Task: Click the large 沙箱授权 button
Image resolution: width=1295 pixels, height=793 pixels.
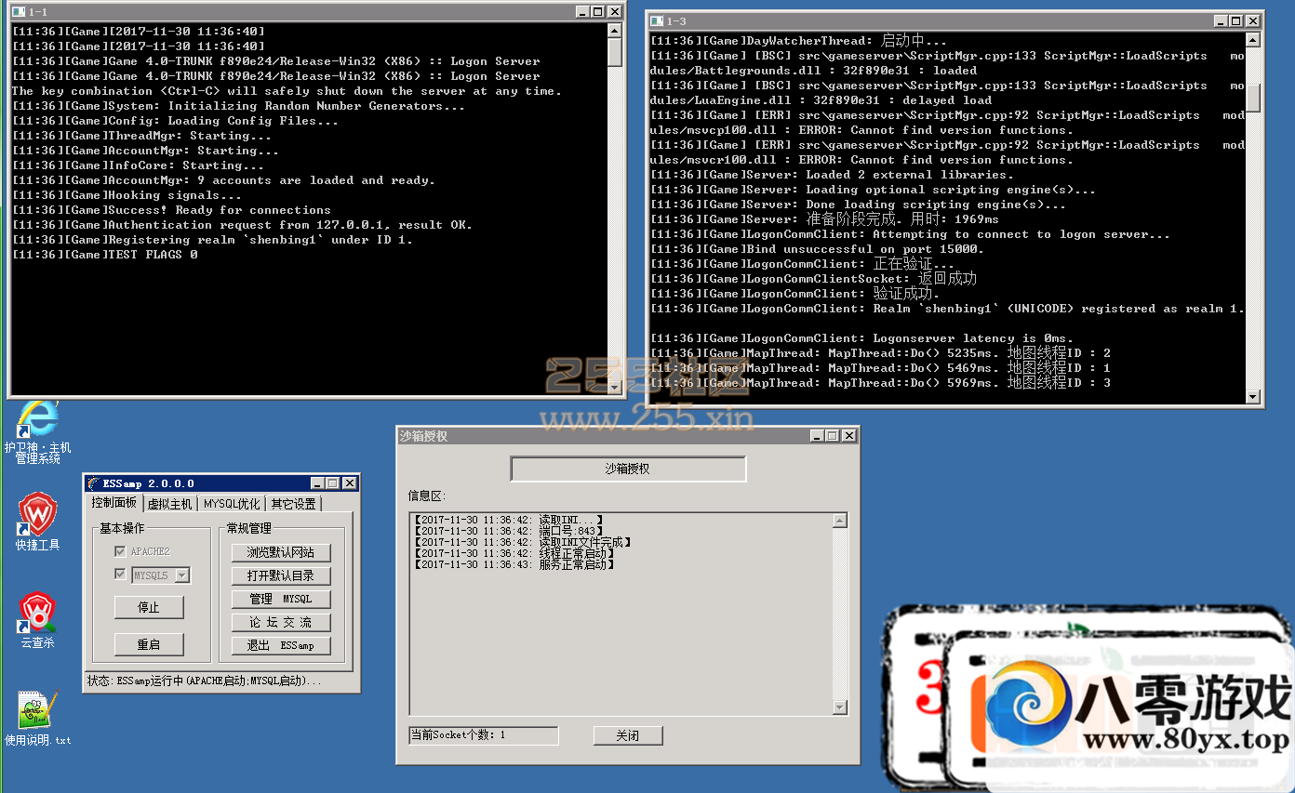Action: point(628,469)
